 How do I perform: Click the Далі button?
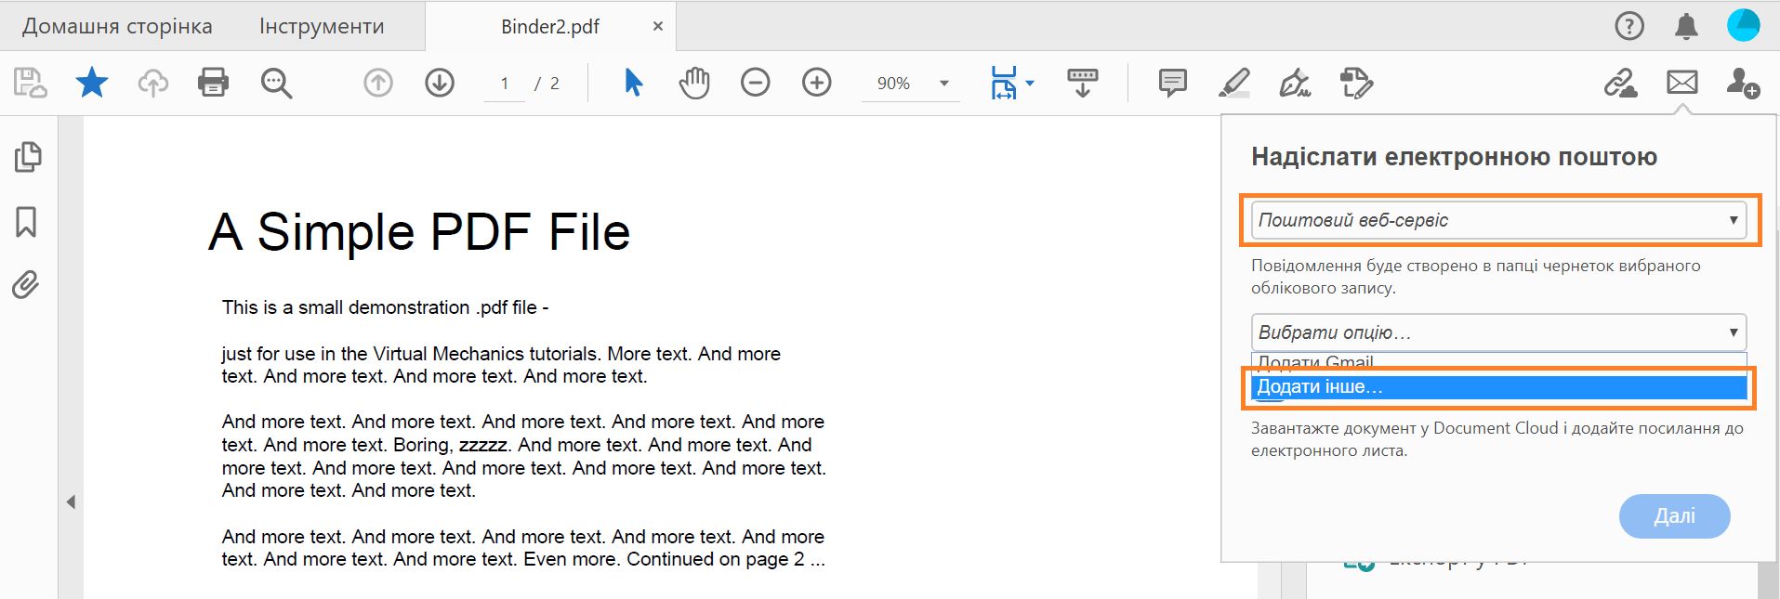[1674, 515]
